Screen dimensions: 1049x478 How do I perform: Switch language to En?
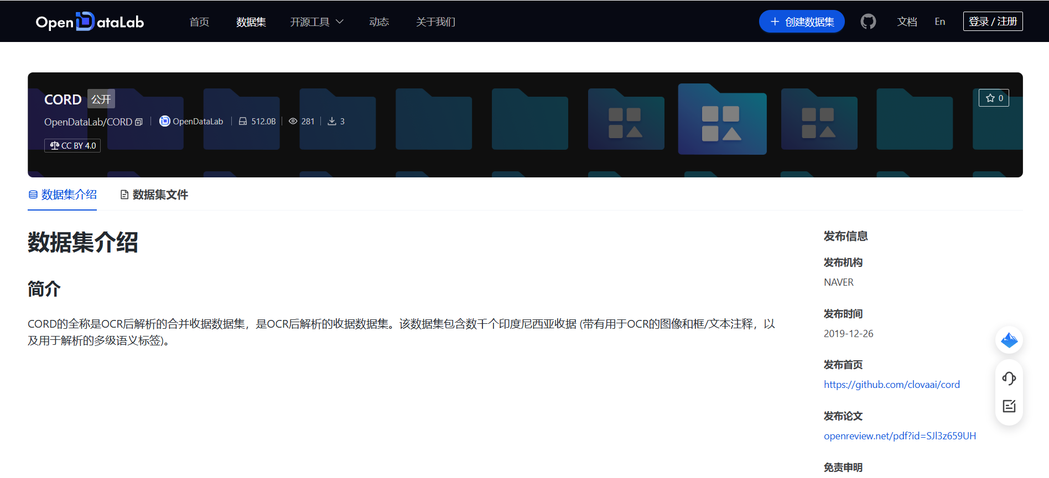point(940,22)
